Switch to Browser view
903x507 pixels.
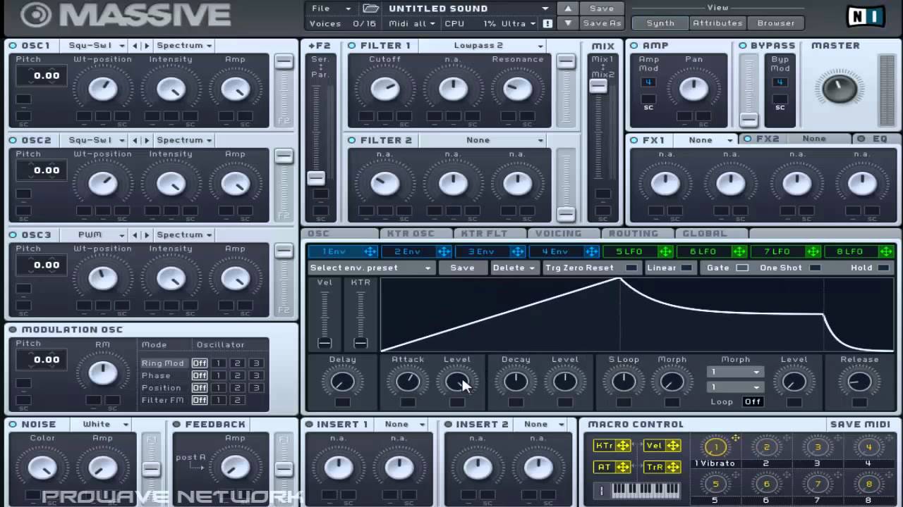pyautogui.click(x=776, y=23)
